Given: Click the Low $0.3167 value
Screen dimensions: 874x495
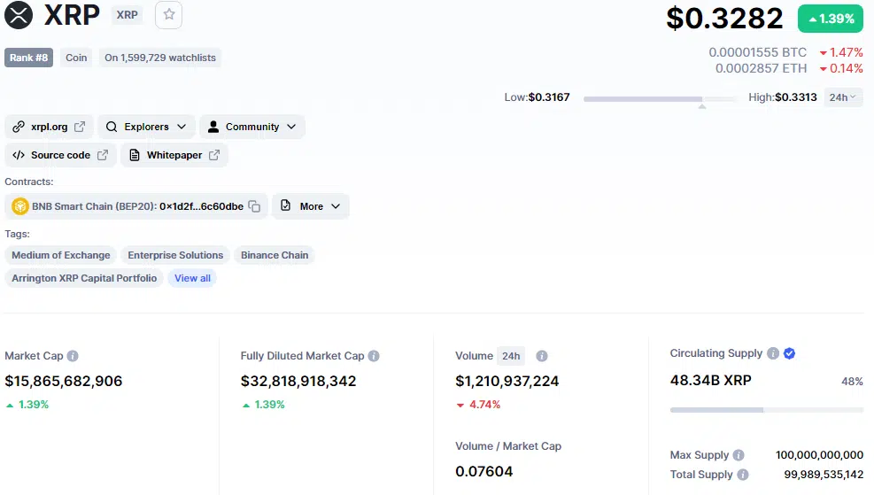Looking at the screenshot, I should [549, 97].
